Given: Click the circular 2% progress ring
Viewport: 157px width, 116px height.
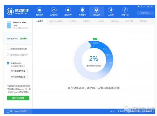Looking at the screenshot, I should 94,60.
